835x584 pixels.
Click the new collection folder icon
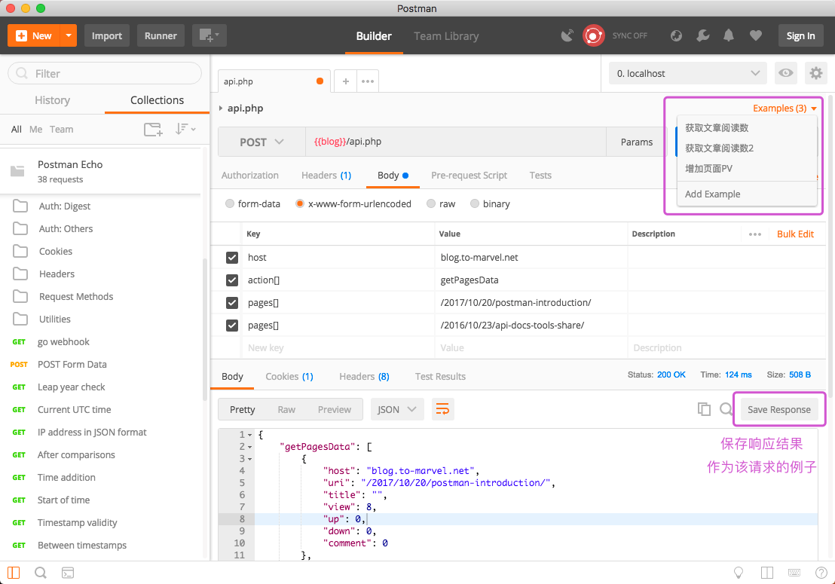153,129
